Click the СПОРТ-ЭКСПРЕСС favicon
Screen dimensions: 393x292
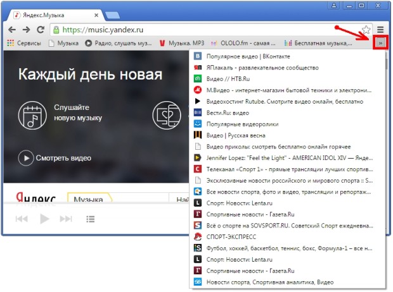198,237
